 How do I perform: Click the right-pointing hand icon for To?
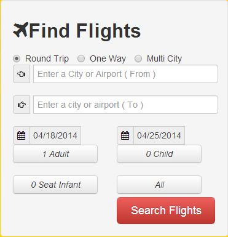click(22, 105)
